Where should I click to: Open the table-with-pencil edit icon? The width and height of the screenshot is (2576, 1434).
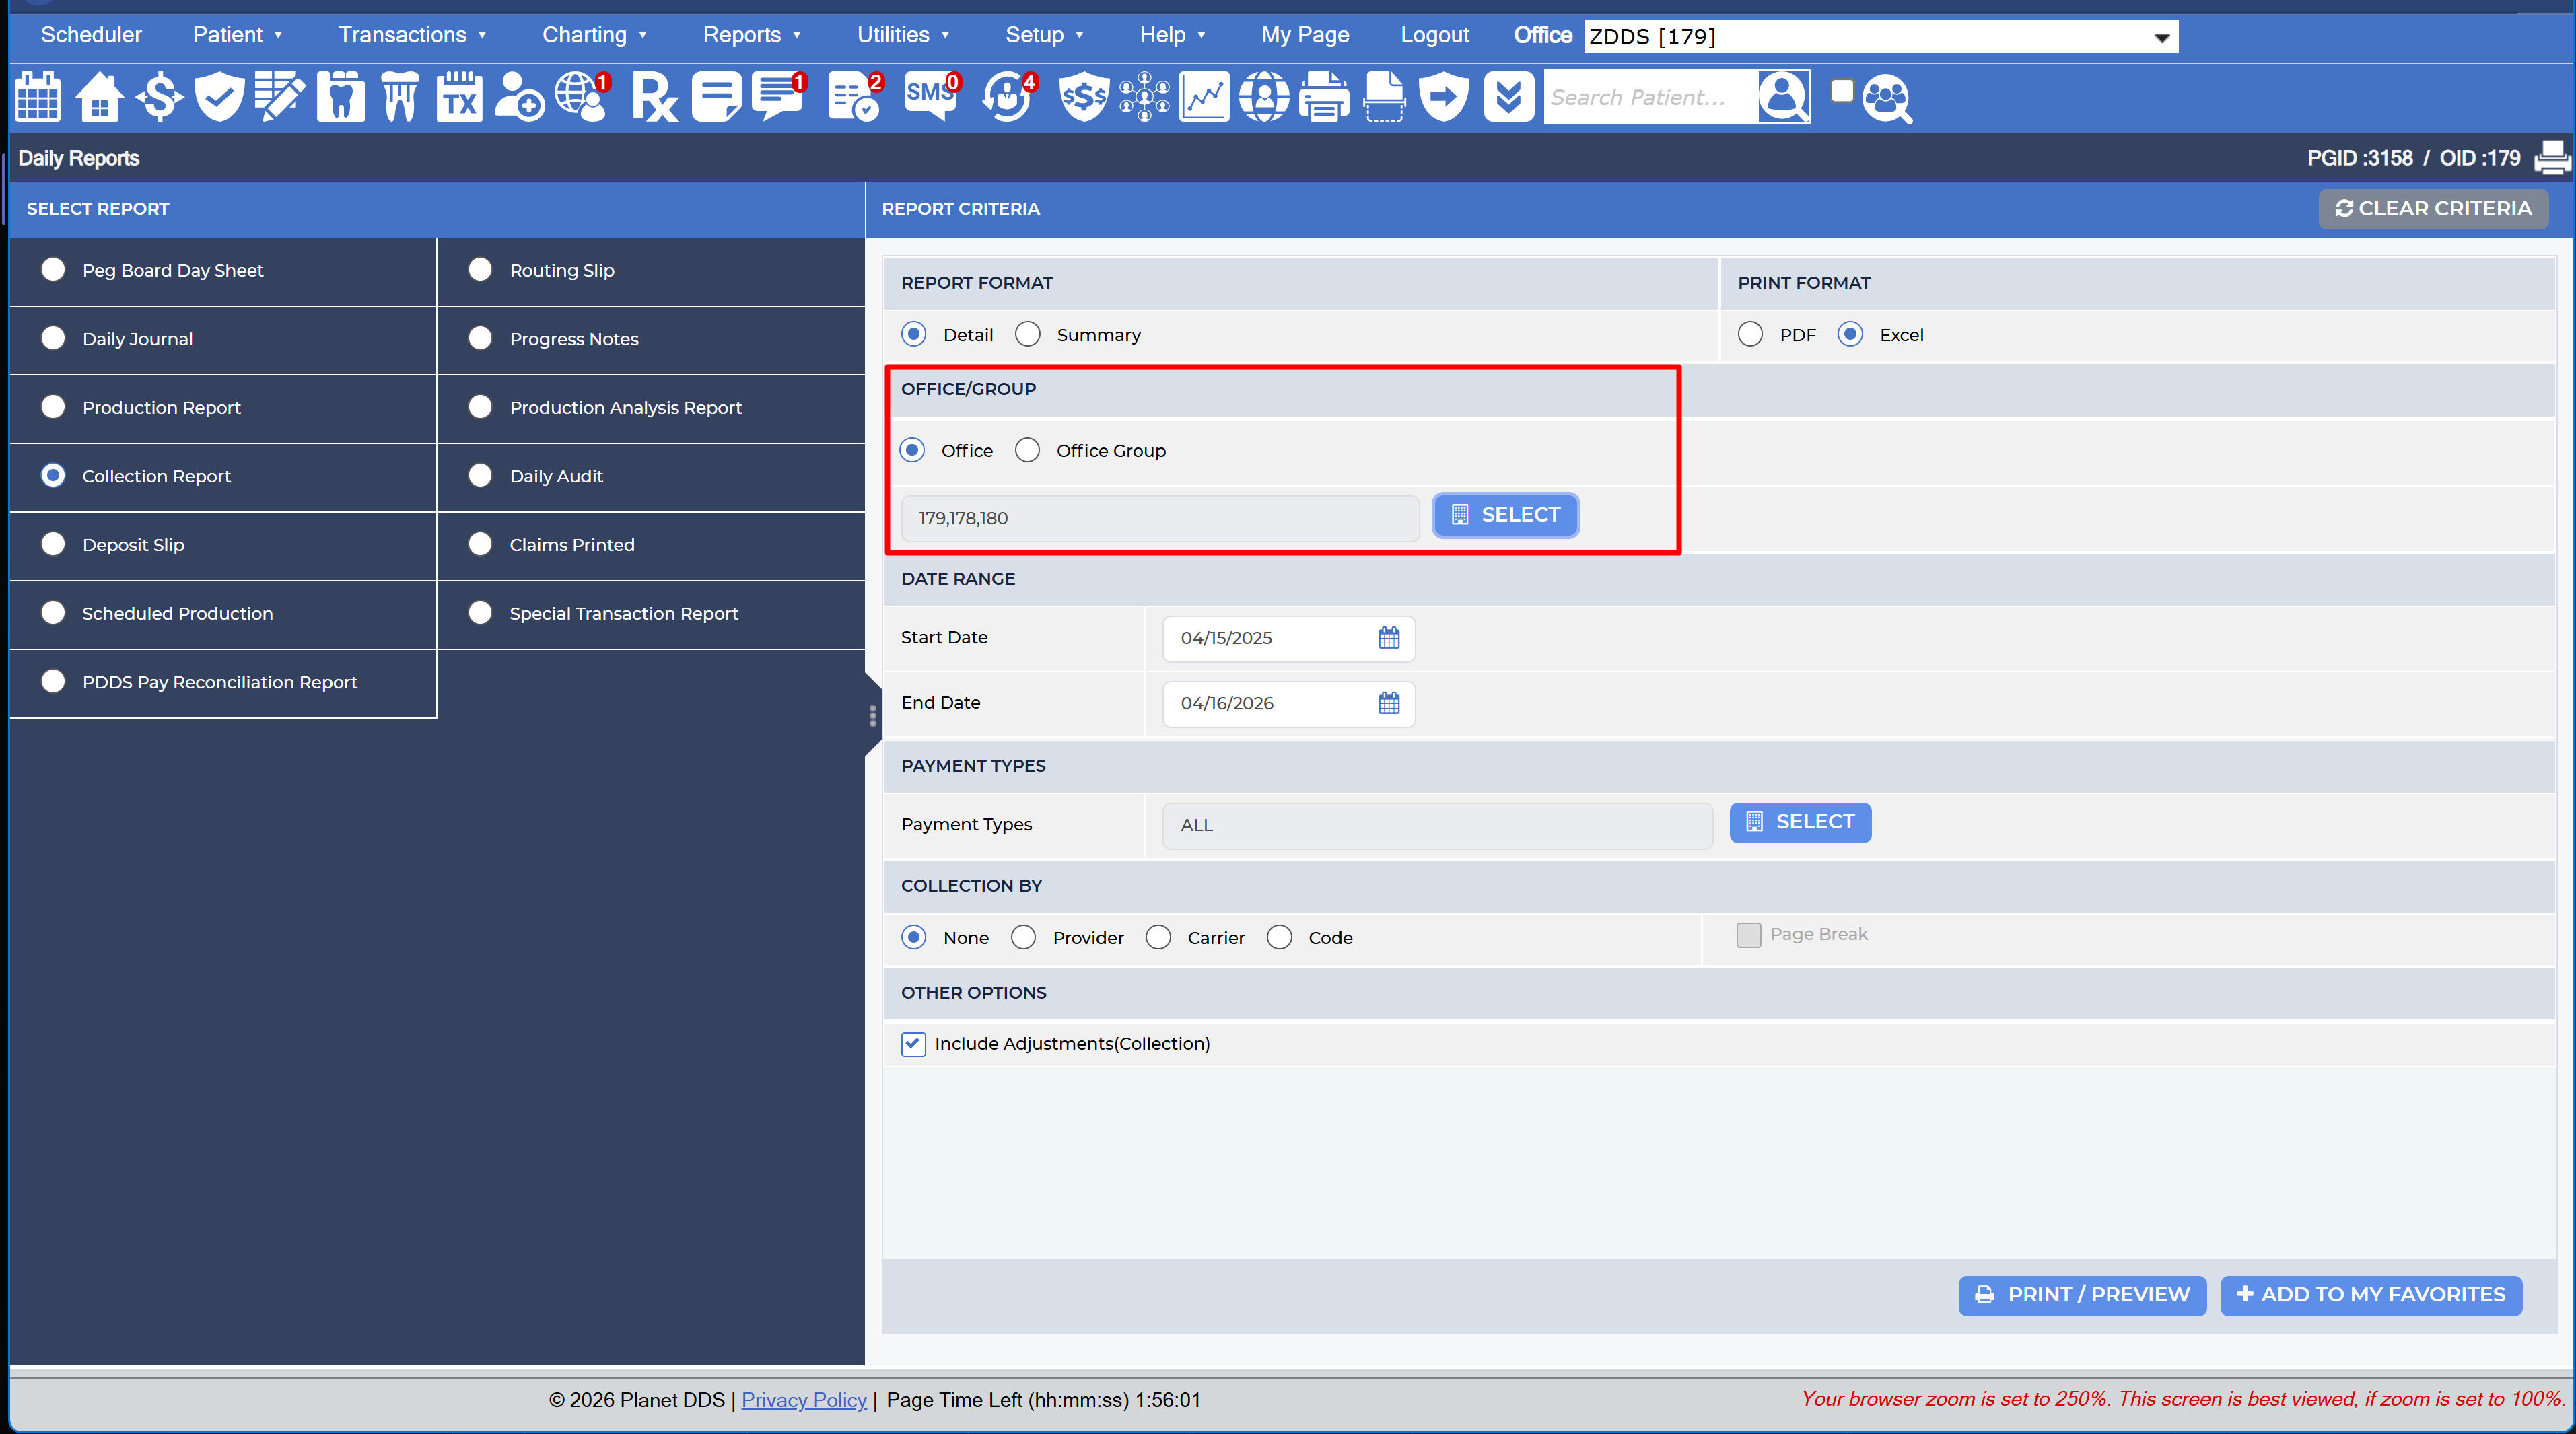point(279,97)
